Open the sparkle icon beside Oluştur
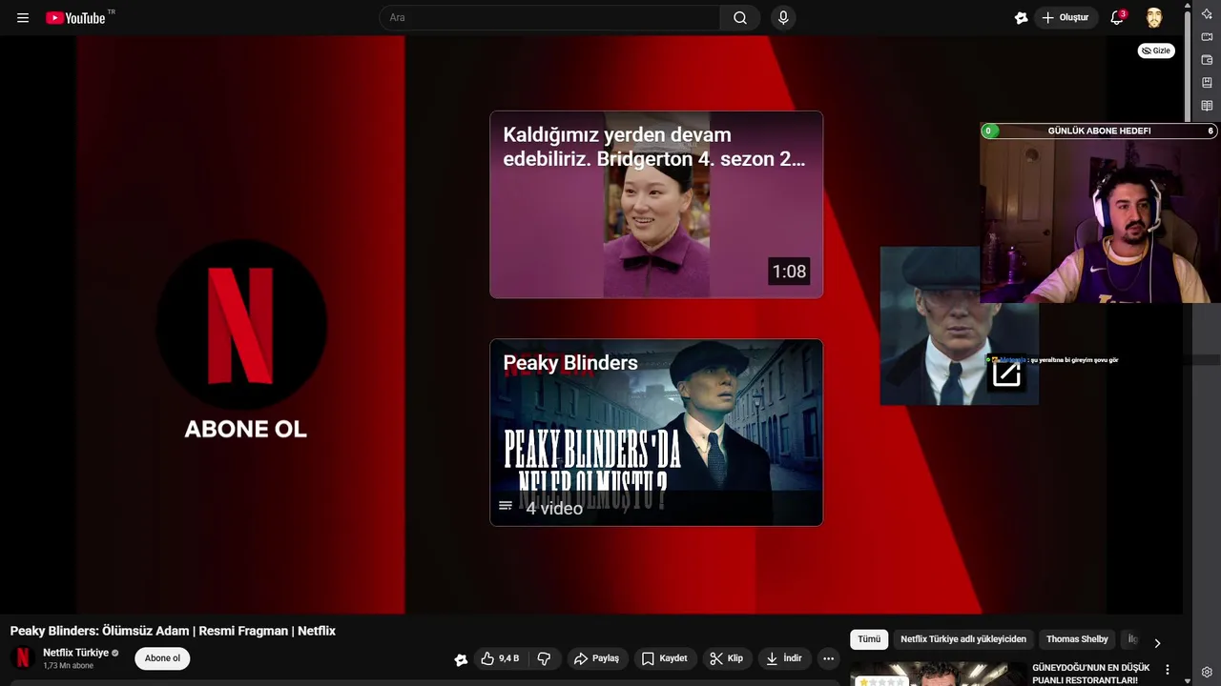 [x=1021, y=17]
